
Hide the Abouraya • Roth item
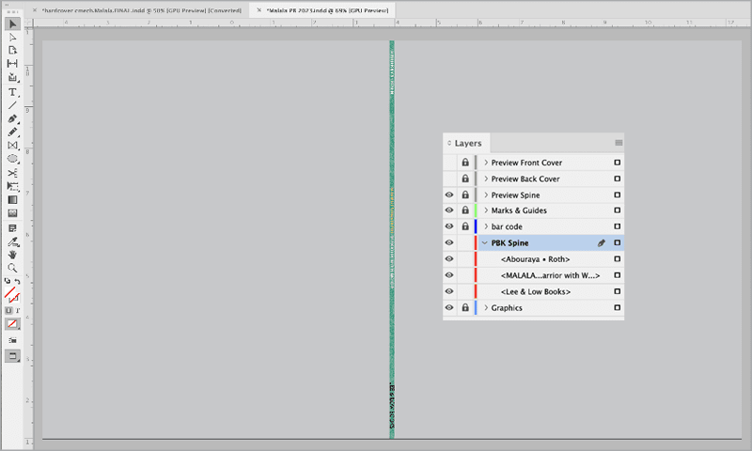[449, 258]
